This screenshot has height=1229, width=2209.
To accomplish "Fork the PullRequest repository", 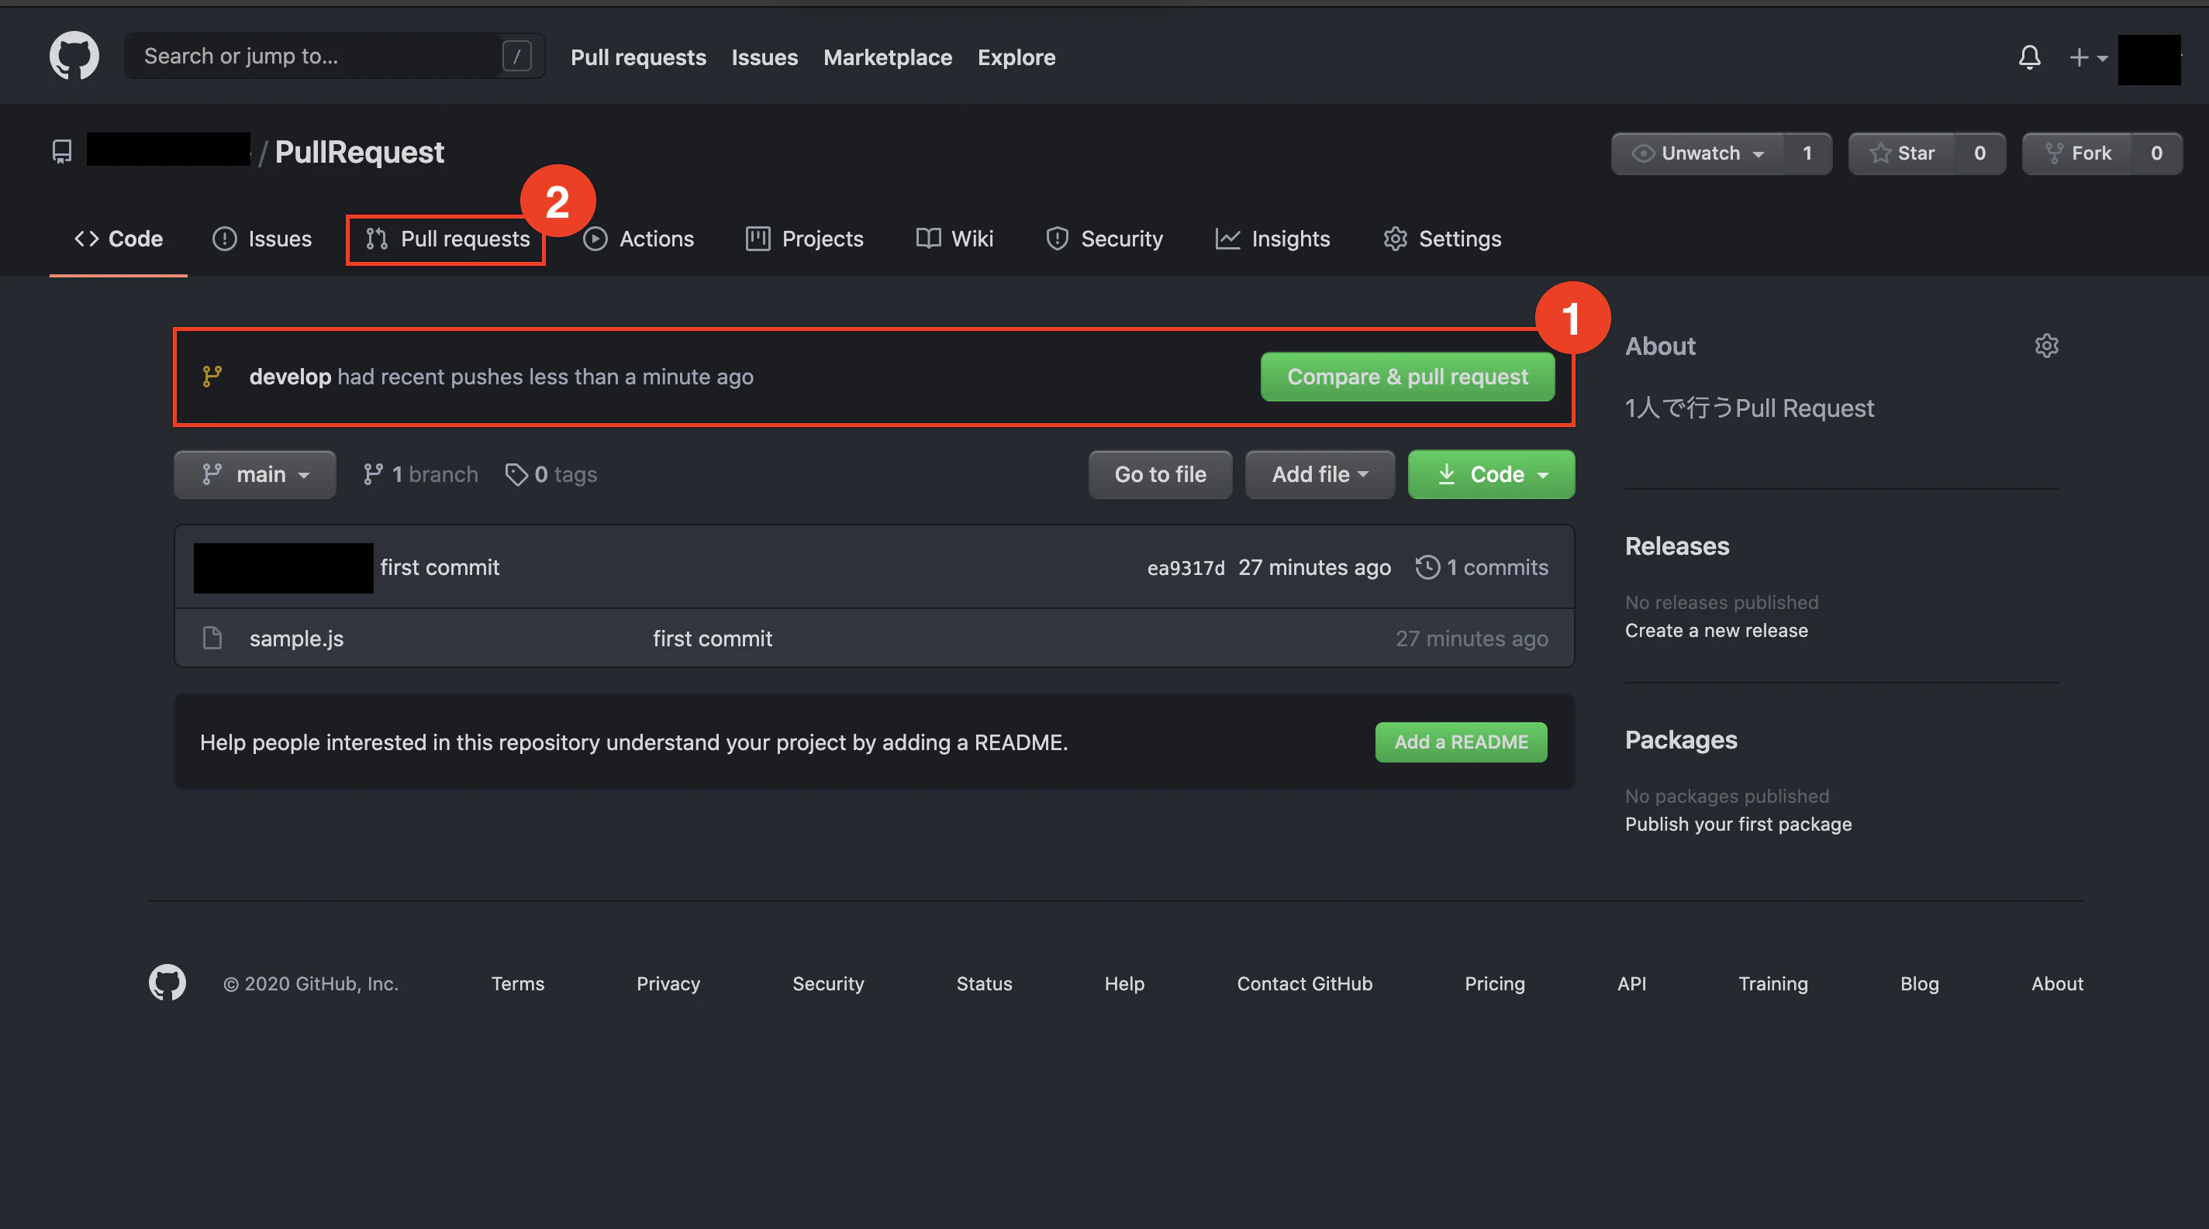I will (x=2077, y=153).
